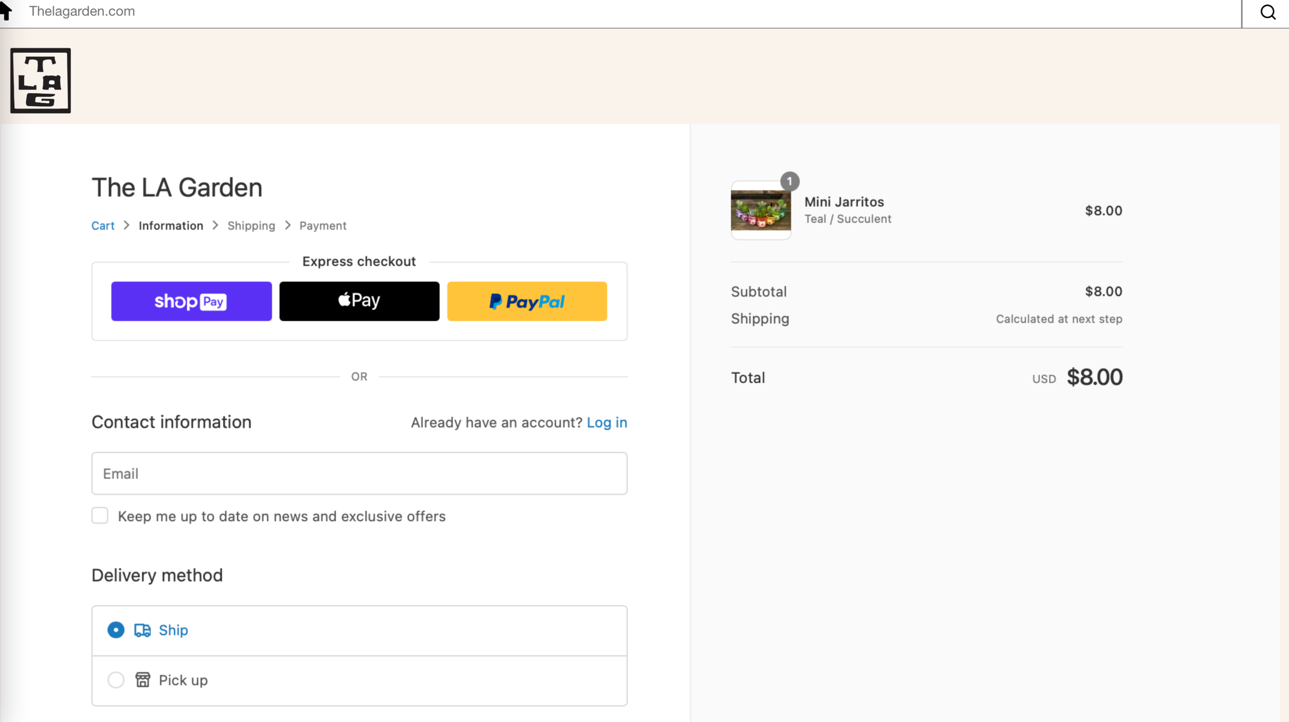The width and height of the screenshot is (1289, 722).
Task: Choose PayPal express checkout
Action: (x=526, y=301)
